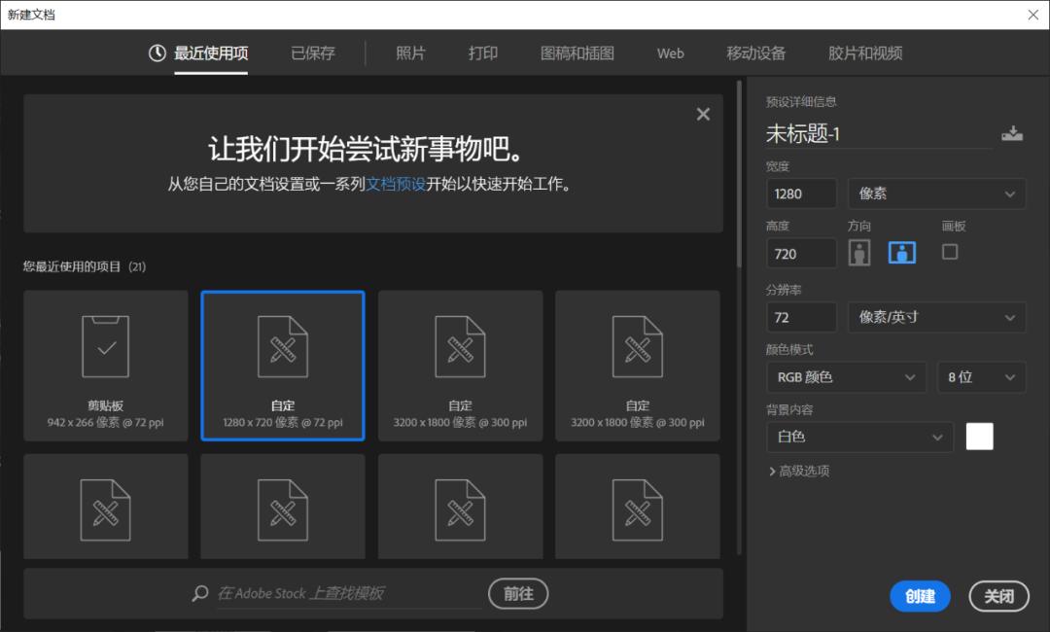Screen dimensions: 1050x632
Task: Dismiss the 让我们开始尝试新事物吧 banner
Action: pos(703,114)
